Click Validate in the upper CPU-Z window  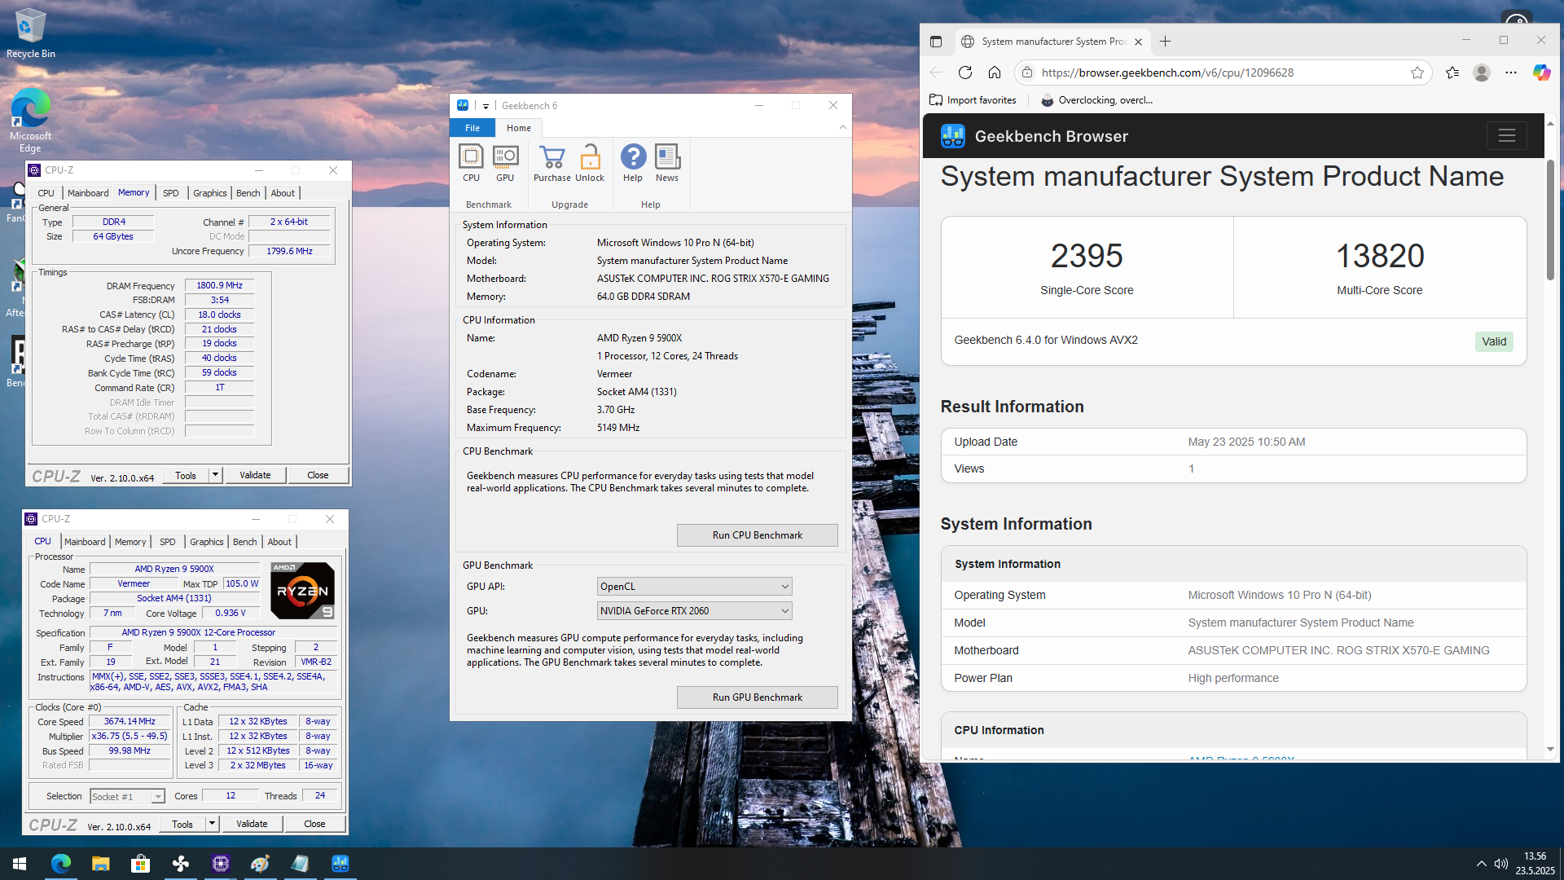[x=255, y=475]
